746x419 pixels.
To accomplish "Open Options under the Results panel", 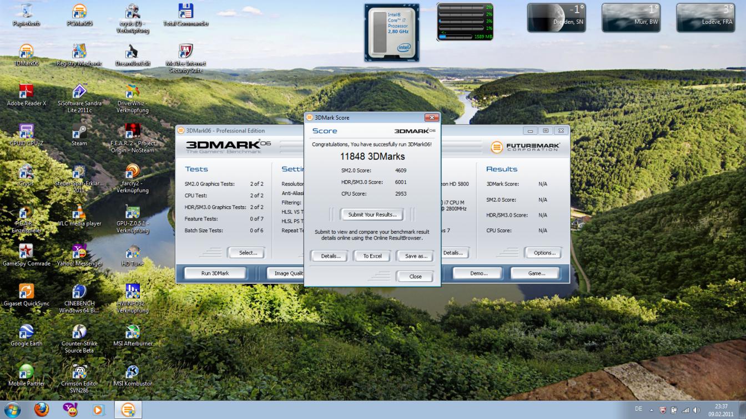I will click(x=544, y=253).
